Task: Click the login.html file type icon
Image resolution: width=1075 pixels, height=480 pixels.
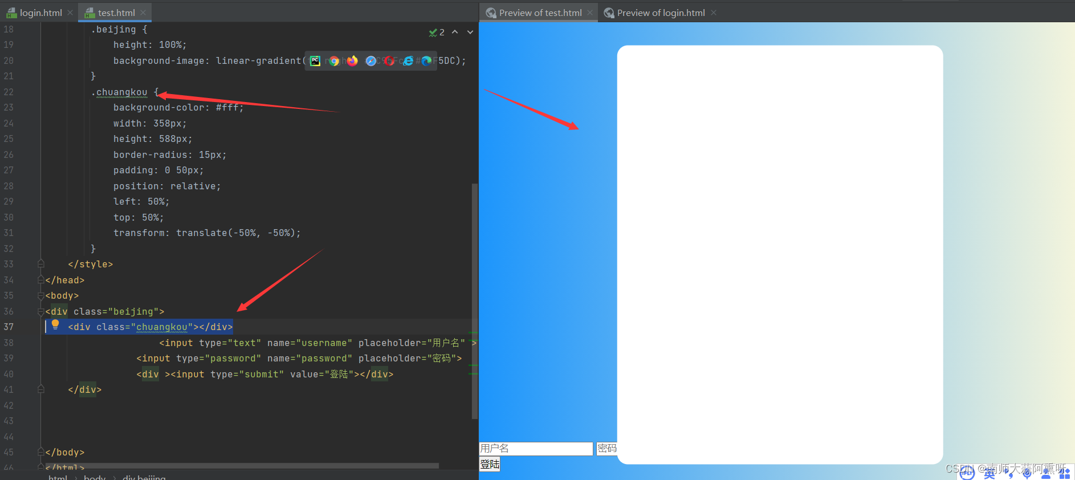Action: pyautogui.click(x=11, y=13)
